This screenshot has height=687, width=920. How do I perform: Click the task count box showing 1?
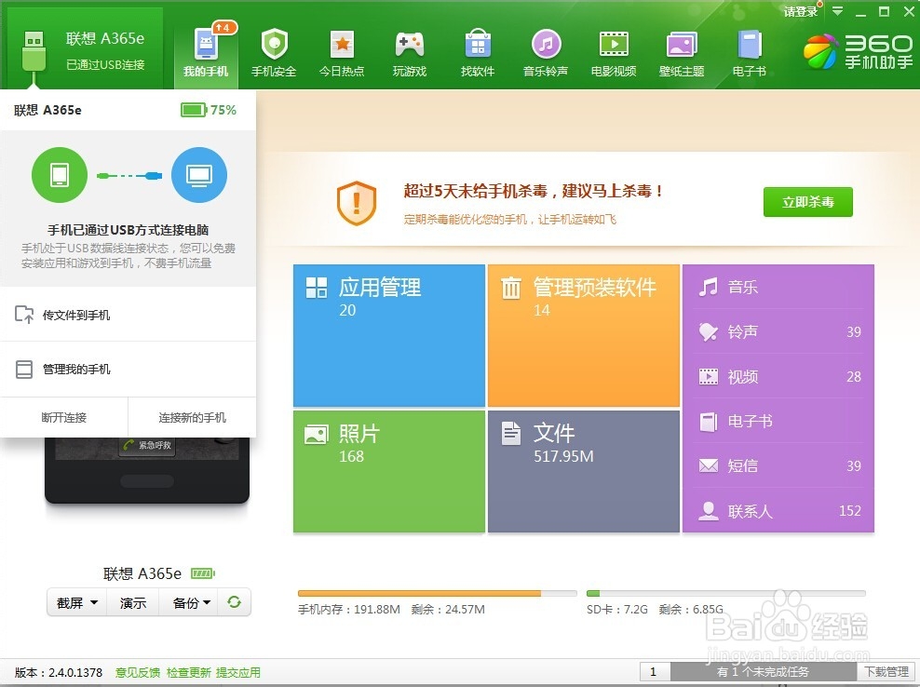655,671
